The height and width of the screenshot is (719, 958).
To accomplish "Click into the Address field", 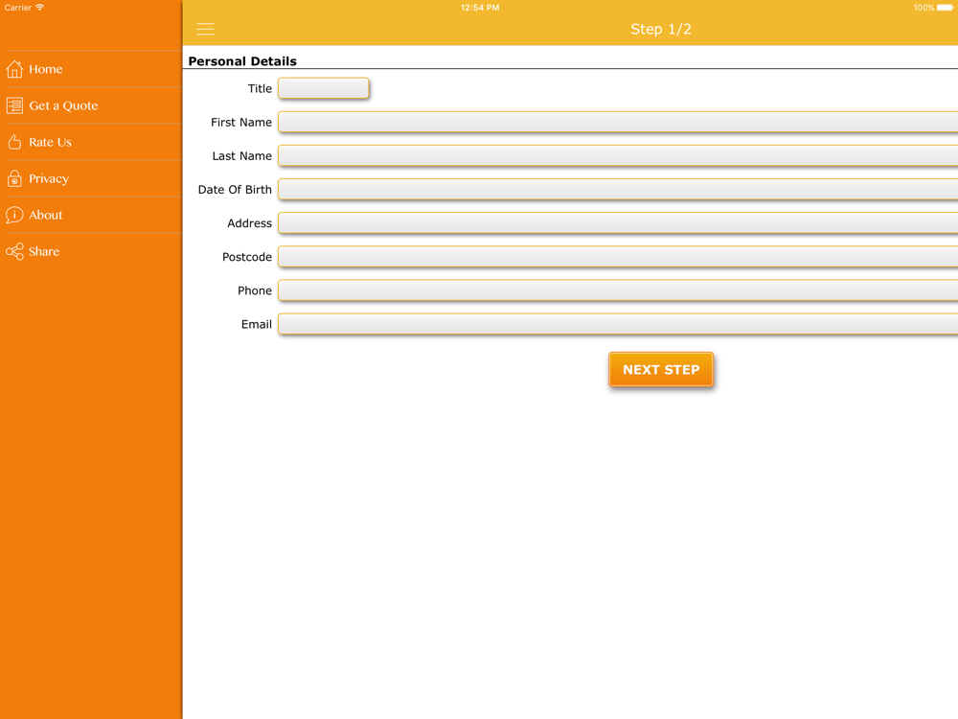I will pyautogui.click(x=618, y=223).
